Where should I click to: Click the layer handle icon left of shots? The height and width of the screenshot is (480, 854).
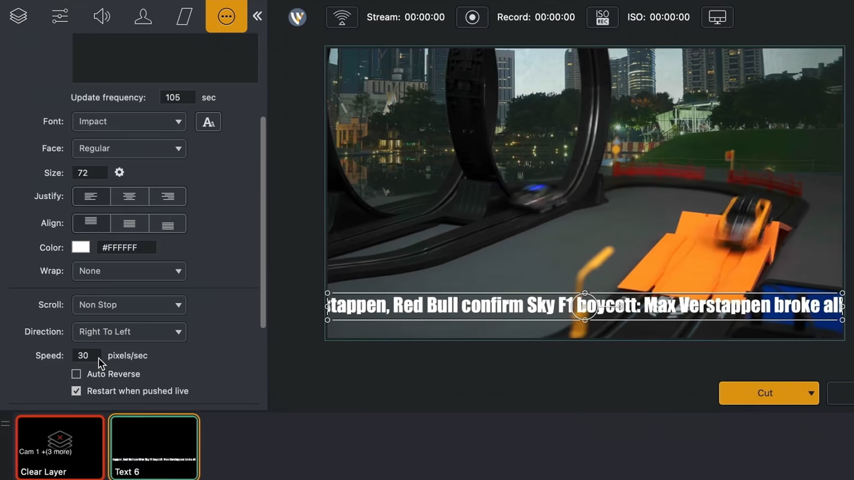point(5,424)
